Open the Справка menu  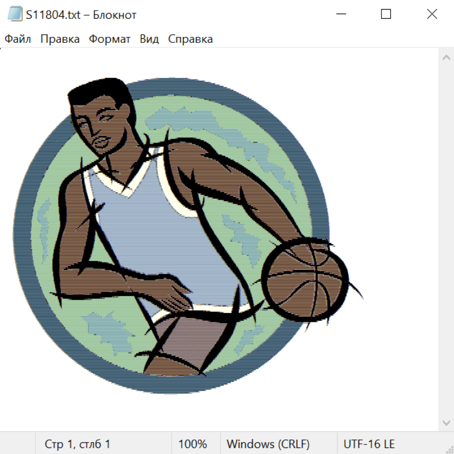[x=190, y=39]
